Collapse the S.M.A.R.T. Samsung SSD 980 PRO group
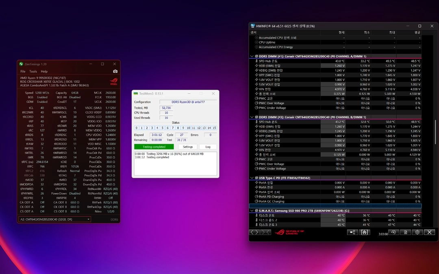This screenshot has height=274, width=439. 252,210
